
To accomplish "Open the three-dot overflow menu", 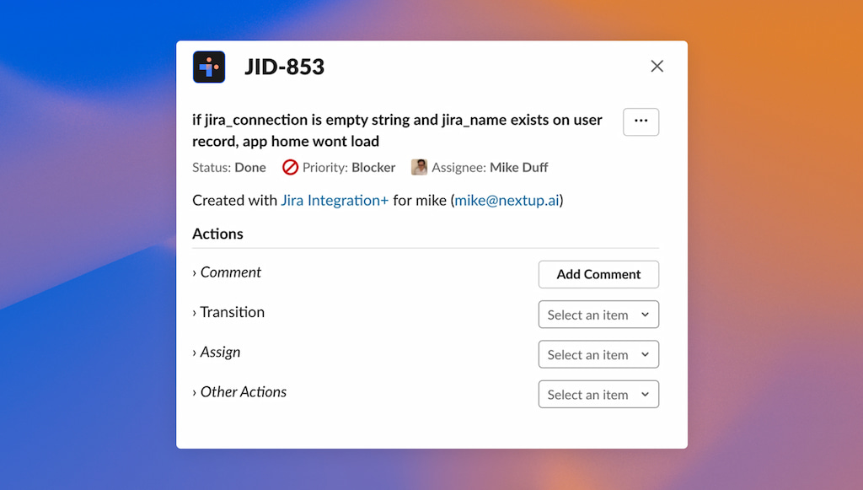I will point(641,121).
